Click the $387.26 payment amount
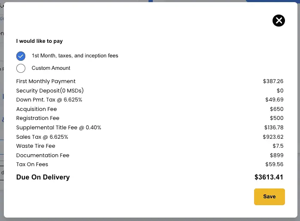Viewport: 300px width, 221px height. 273,81
